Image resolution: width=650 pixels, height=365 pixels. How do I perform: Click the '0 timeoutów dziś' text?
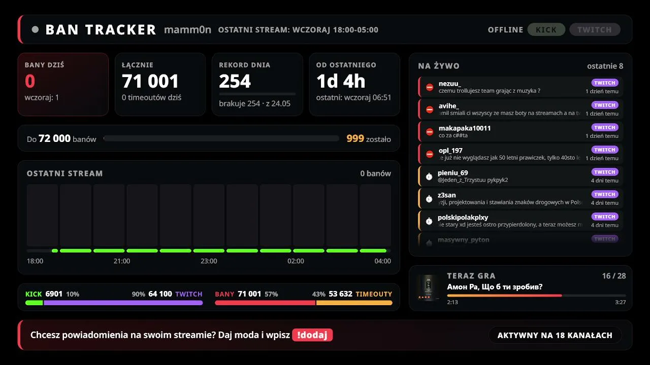[151, 97]
